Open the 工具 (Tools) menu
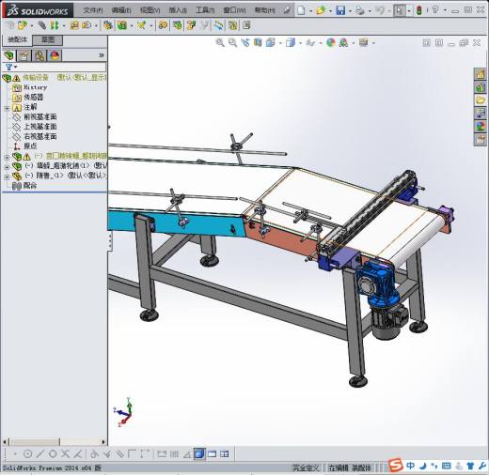The height and width of the screenshot is (475, 489). coord(205,10)
